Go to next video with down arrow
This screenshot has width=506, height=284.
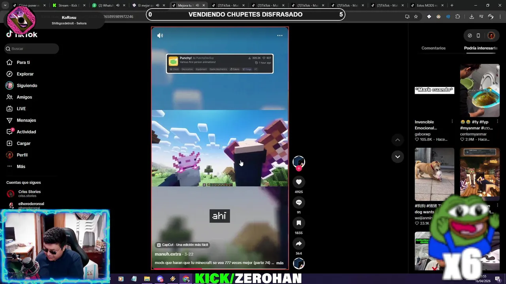398,157
